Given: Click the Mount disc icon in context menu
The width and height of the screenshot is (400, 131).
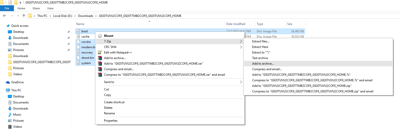Looking at the screenshot, I should point(100,36).
